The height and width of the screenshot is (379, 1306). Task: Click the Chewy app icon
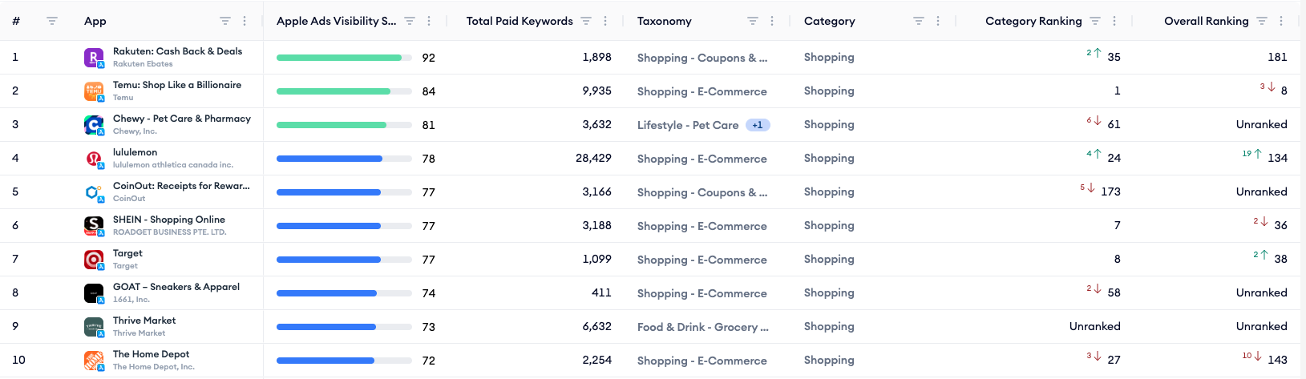(94, 125)
